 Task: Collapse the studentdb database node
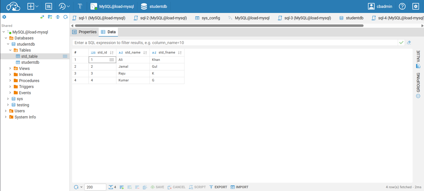click(8, 44)
